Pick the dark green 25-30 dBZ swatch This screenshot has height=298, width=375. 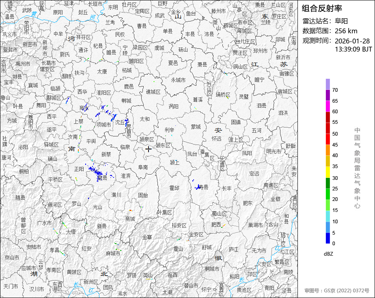[328, 183]
